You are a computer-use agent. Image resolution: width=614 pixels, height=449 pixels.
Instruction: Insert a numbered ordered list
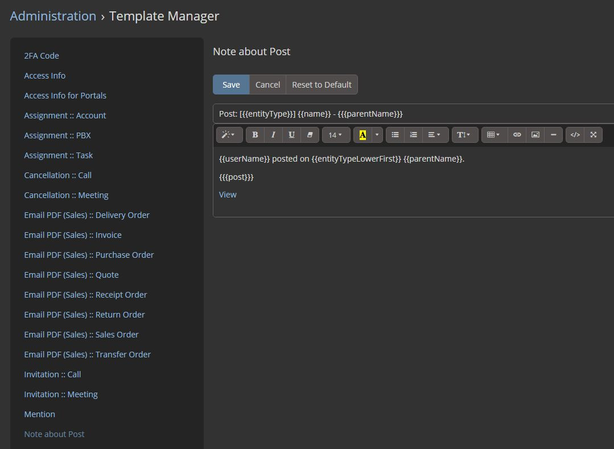click(x=413, y=135)
